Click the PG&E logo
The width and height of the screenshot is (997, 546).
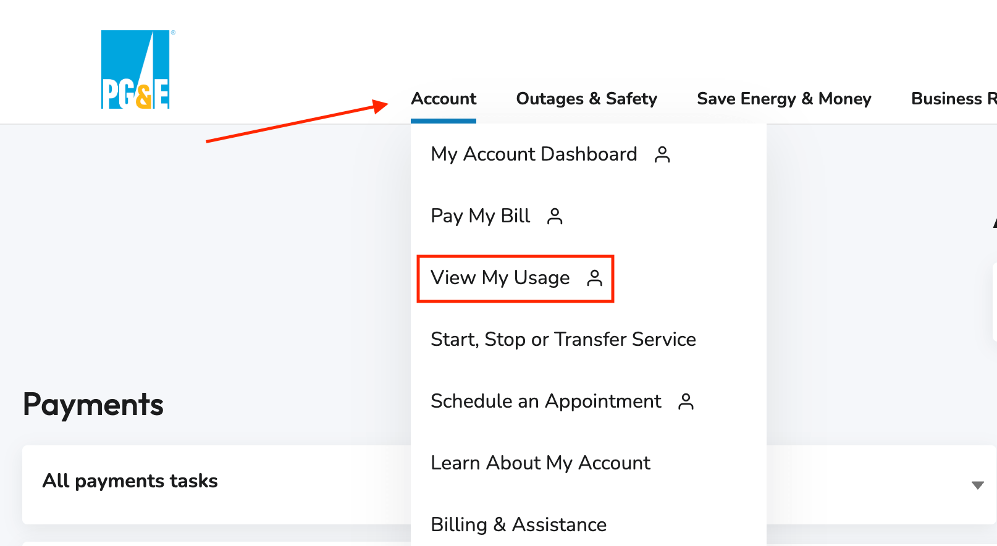tap(136, 70)
